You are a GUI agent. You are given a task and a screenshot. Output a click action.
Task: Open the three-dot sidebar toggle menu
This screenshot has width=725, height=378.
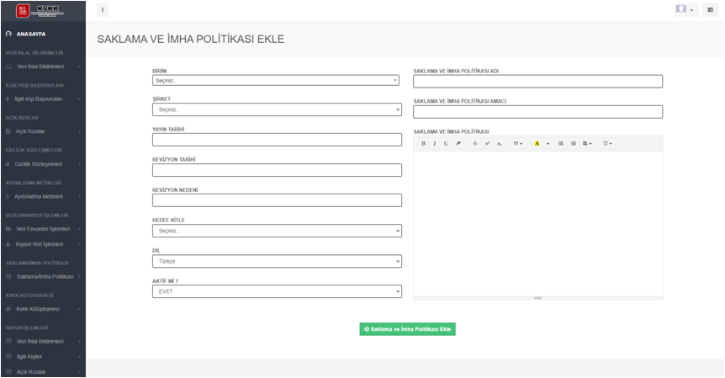[x=103, y=10]
